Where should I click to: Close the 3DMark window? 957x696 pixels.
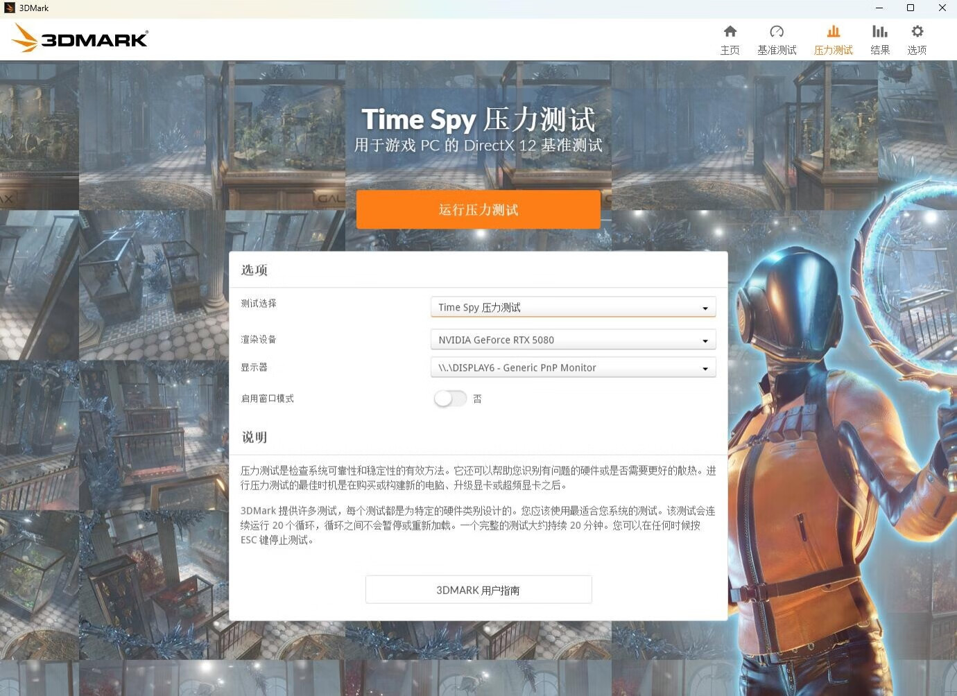click(x=942, y=8)
